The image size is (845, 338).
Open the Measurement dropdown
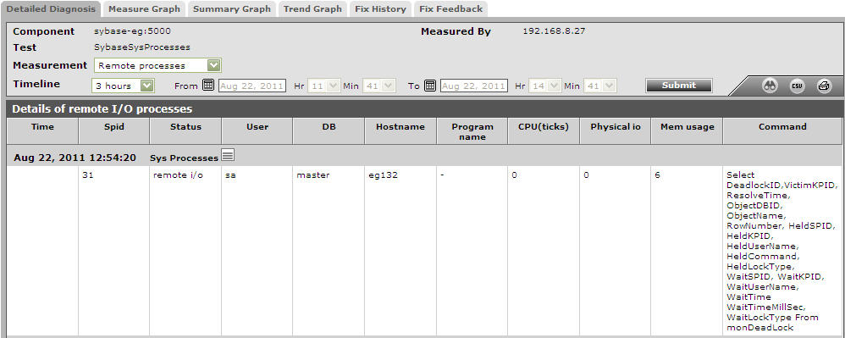pyautogui.click(x=157, y=66)
